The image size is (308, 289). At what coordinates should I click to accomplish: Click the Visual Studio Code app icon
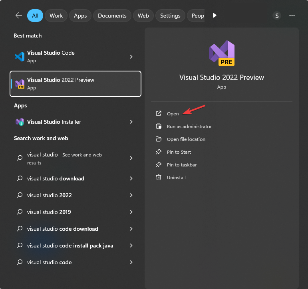(x=20, y=57)
